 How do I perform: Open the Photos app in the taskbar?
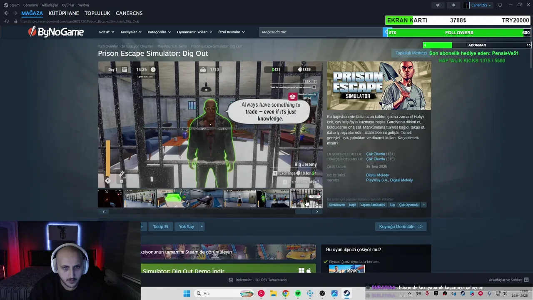point(334,293)
